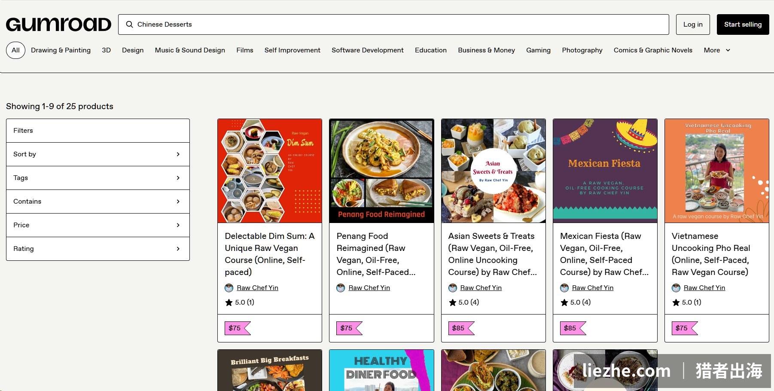The height and width of the screenshot is (391, 774).
Task: Open Mexican Fiesta course title
Action: [604, 254]
